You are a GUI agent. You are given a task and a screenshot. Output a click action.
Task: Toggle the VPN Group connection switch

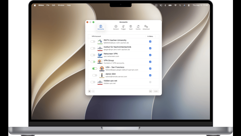tap(93, 62)
